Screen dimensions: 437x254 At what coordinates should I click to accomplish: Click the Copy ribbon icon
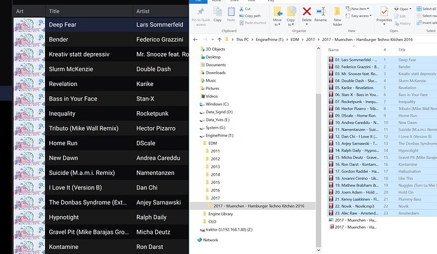[217, 11]
